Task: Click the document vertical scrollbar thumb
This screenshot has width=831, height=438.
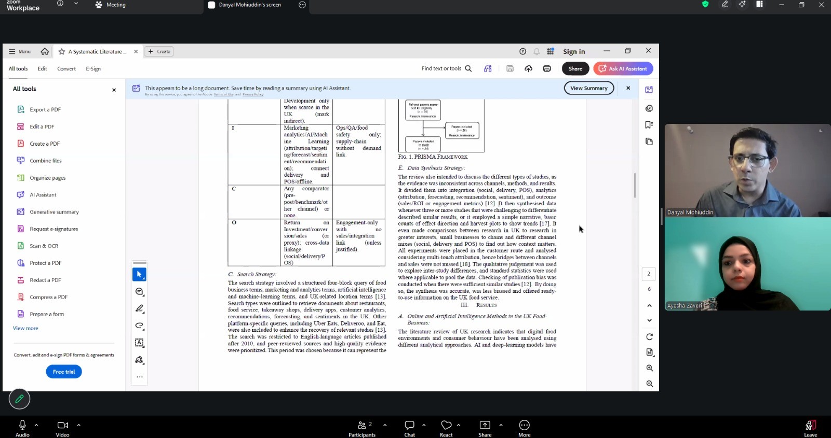Action: point(635,185)
